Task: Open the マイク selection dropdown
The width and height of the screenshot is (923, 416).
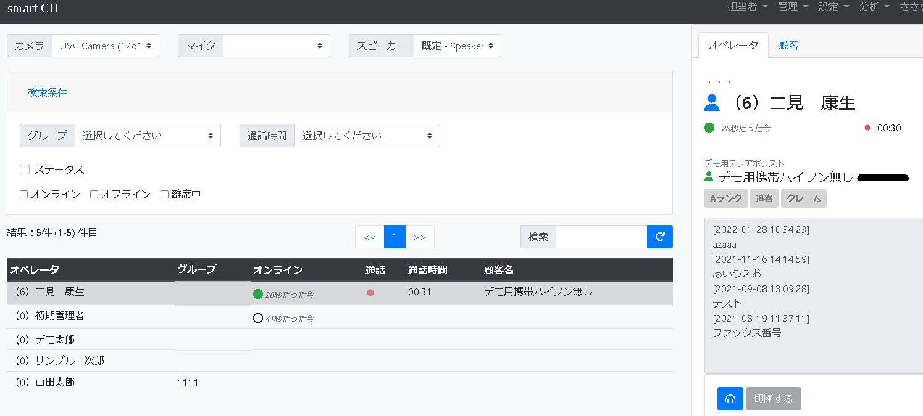Action: tap(276, 45)
